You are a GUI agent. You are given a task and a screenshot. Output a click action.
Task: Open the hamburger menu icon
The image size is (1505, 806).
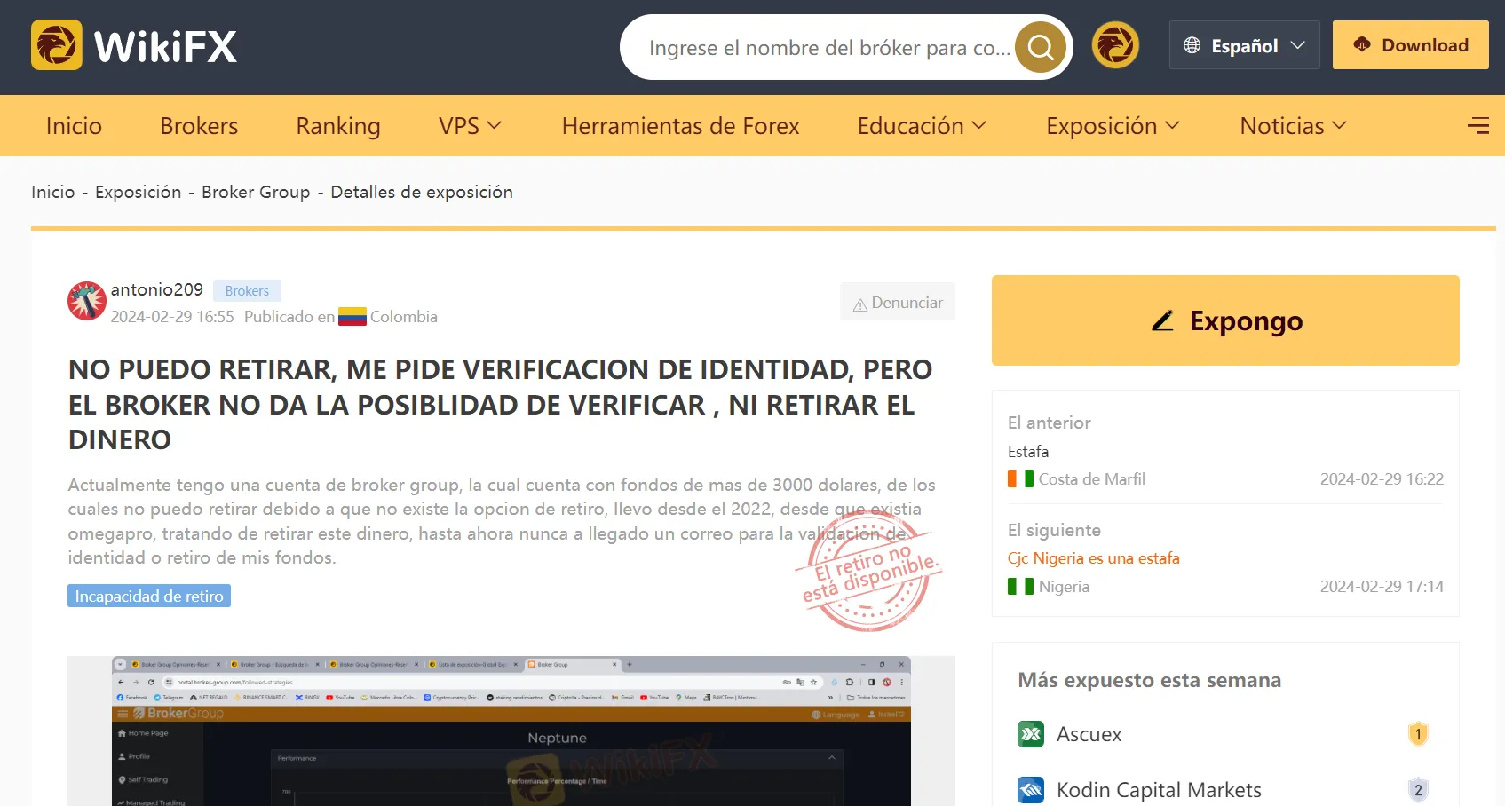click(1478, 126)
